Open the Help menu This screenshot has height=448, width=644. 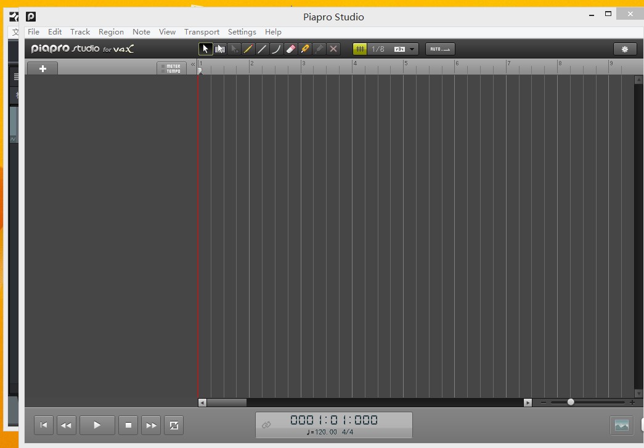click(273, 32)
